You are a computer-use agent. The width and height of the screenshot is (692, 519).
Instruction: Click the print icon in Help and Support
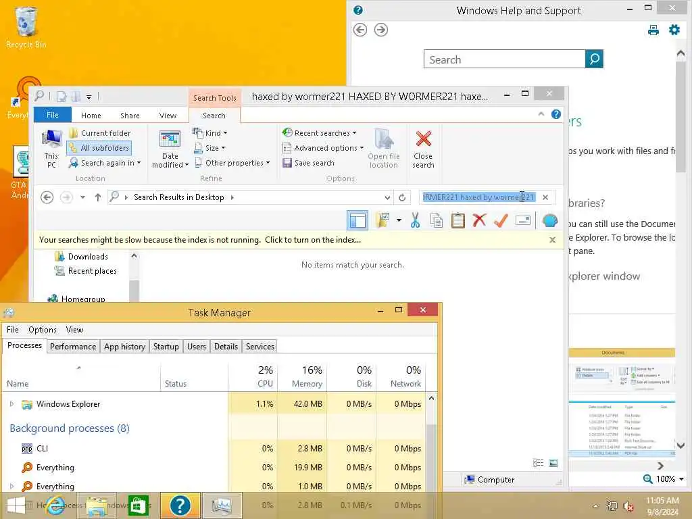tap(653, 30)
